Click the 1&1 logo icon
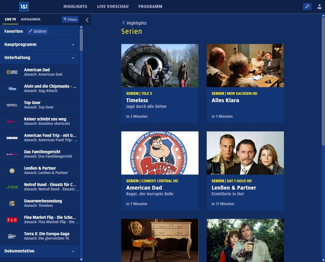 coord(24,7)
